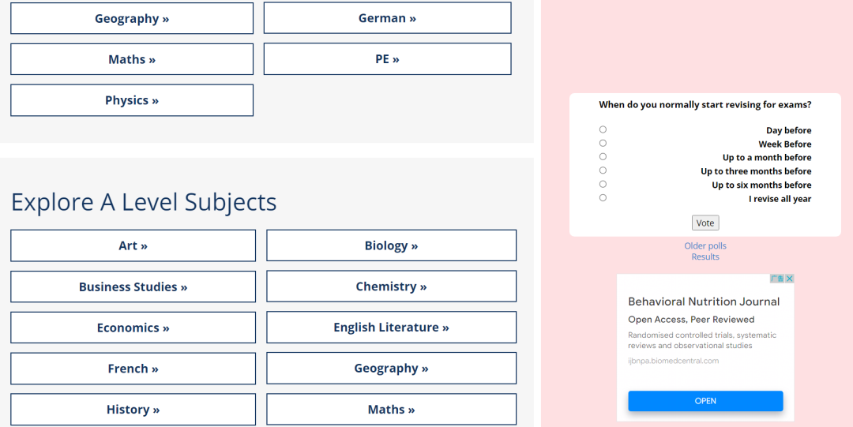This screenshot has width=853, height=427.
Task: Select 'Up to a month before' option
Action: tap(603, 156)
